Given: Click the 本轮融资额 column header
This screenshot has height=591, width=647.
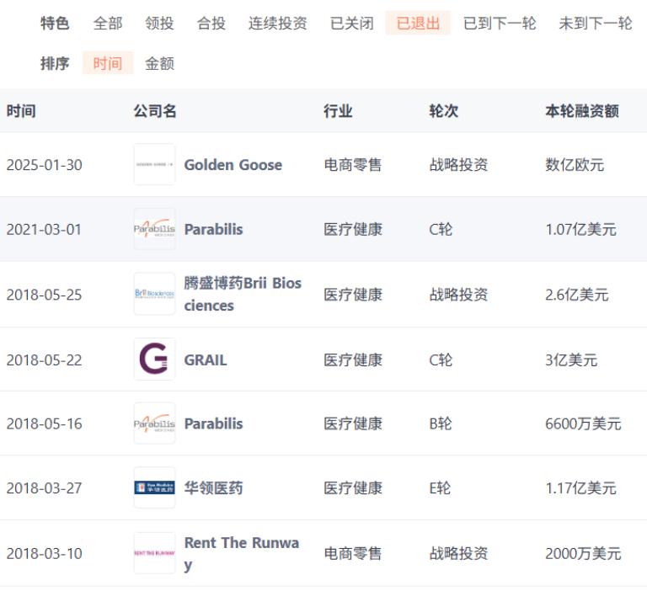Looking at the screenshot, I should click(x=582, y=111).
